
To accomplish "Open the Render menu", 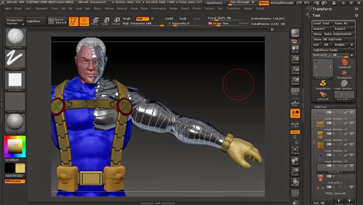I will coord(174,8).
